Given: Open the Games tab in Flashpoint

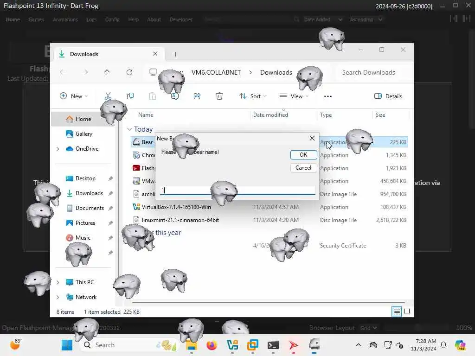Looking at the screenshot, I should (x=36, y=19).
